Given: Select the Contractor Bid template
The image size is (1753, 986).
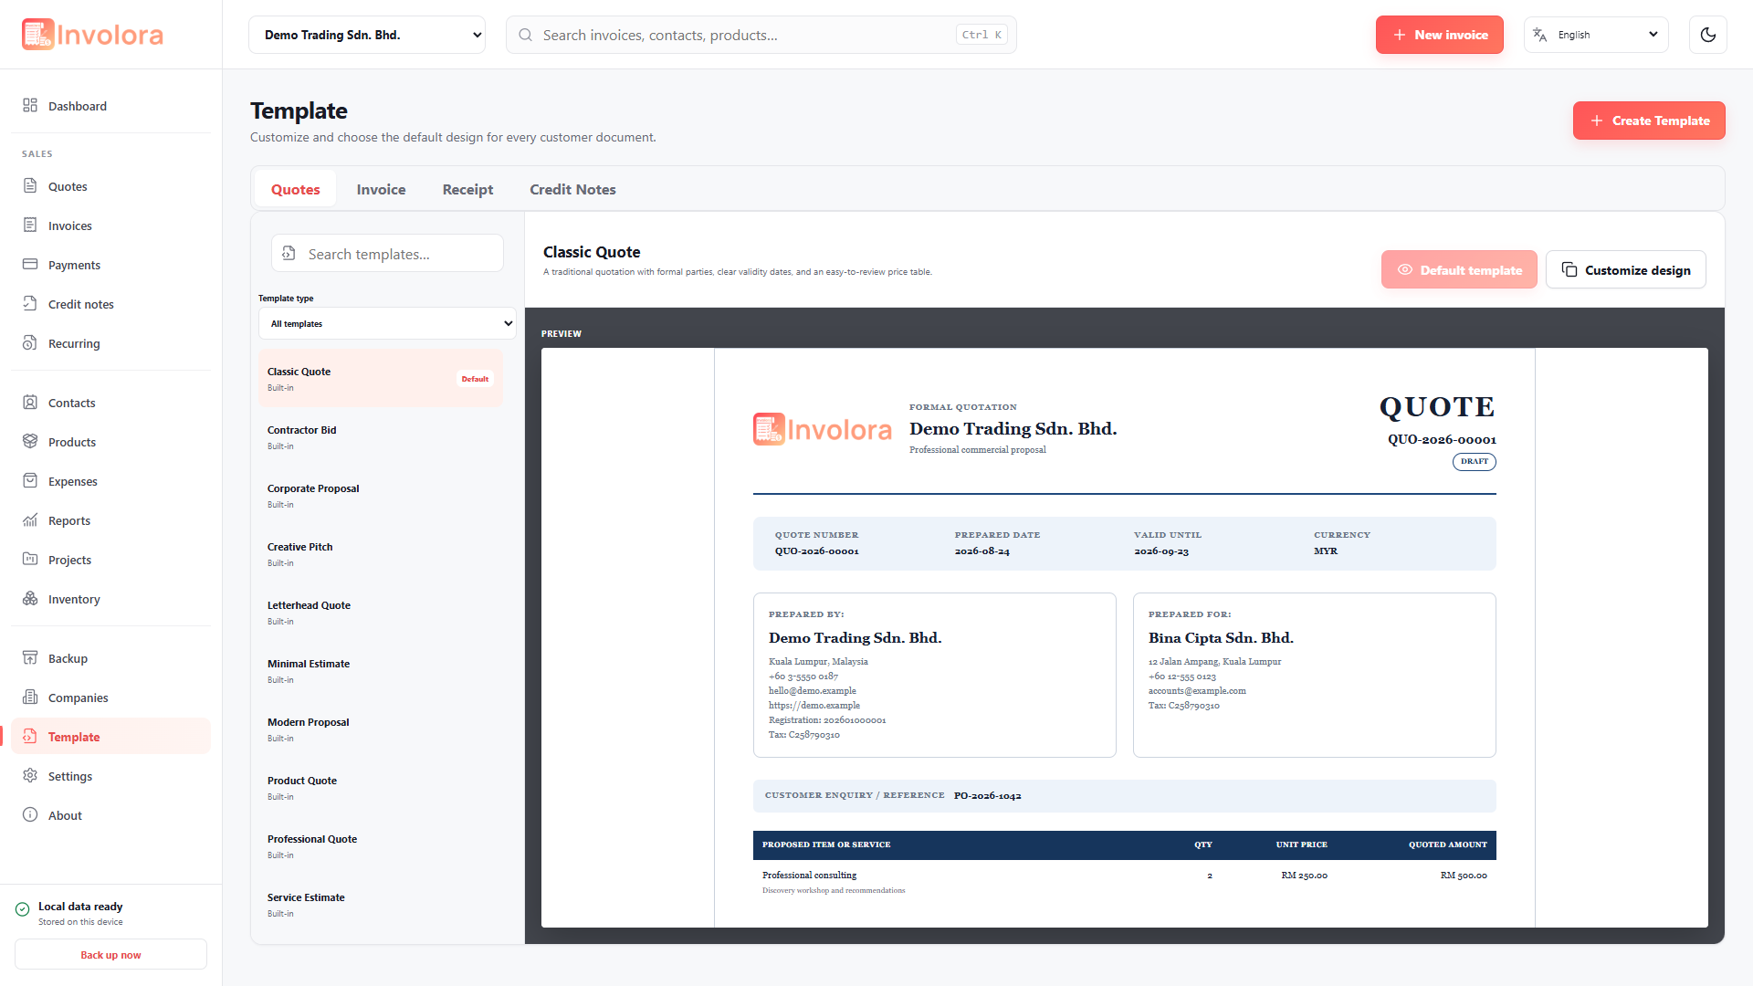Looking at the screenshot, I should click(x=381, y=436).
